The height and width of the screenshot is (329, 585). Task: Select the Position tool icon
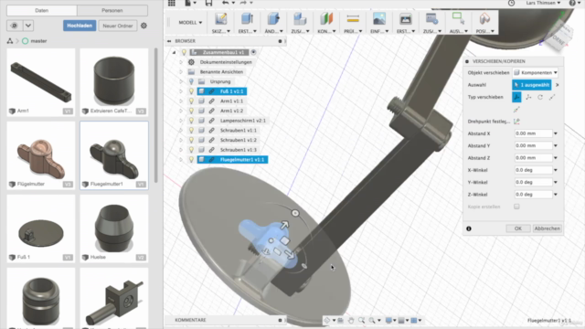click(484, 18)
